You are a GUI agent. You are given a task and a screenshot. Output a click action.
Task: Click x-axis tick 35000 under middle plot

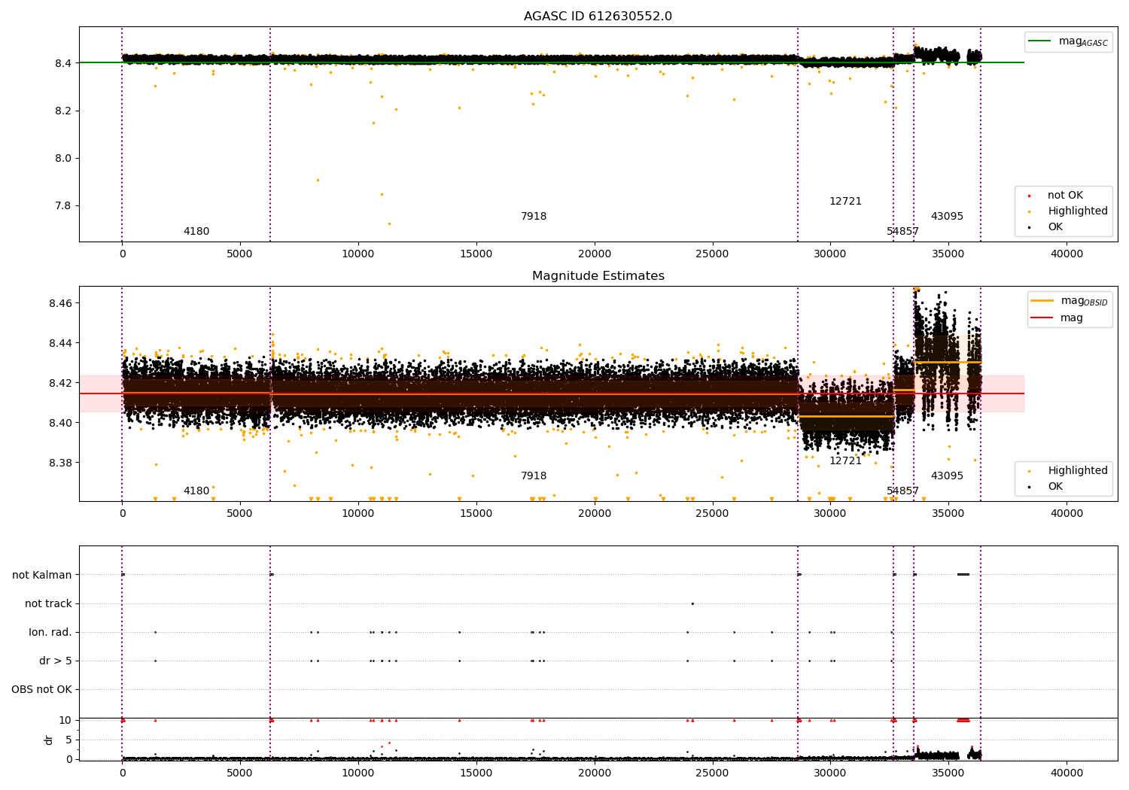point(948,514)
